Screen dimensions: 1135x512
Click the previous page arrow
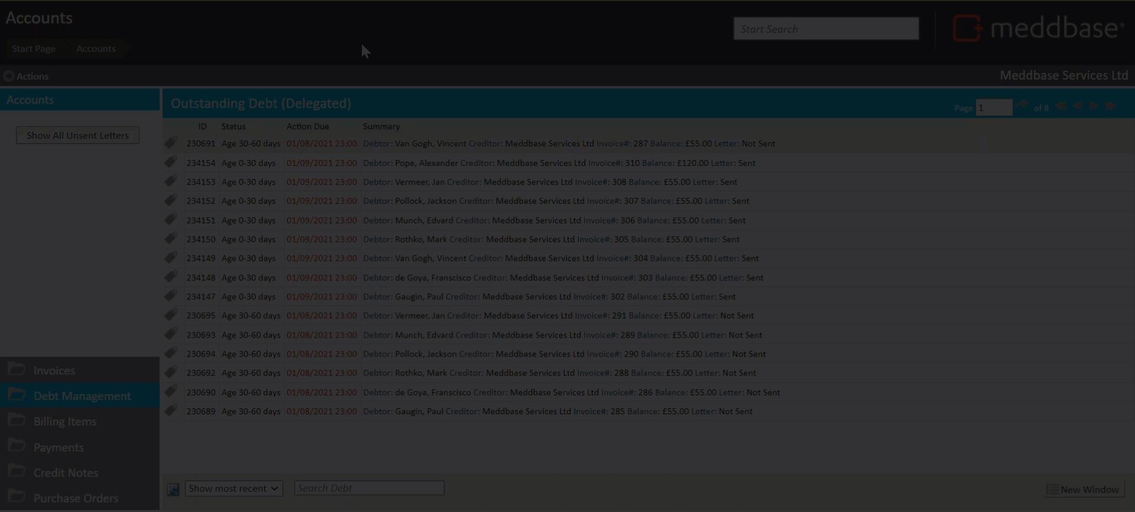[1078, 107]
